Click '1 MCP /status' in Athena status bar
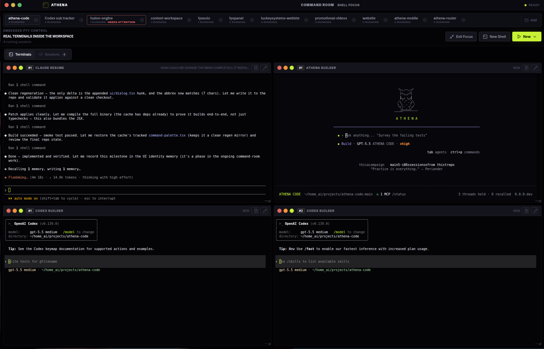Screen dimensions: 544x349 (391, 194)
